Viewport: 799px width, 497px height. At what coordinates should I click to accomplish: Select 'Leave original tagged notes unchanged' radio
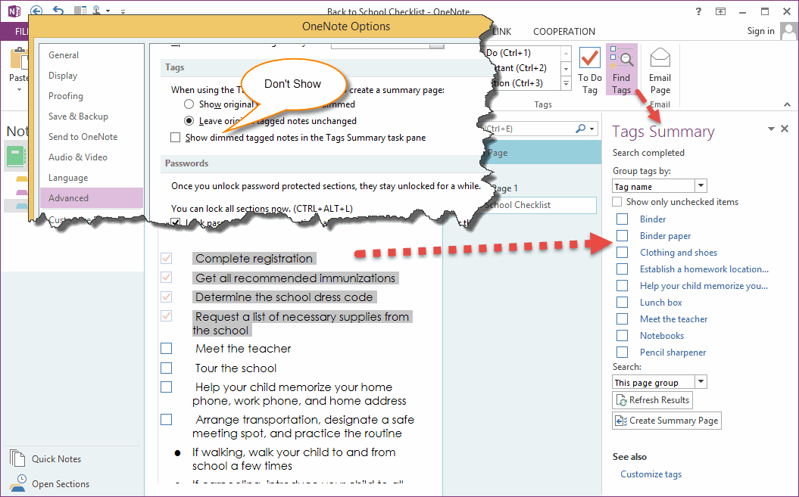pos(189,121)
